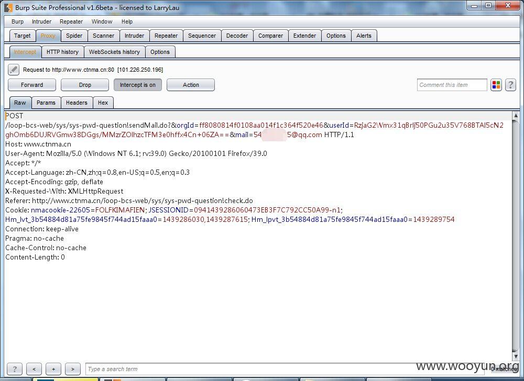Click the User-Agent header line
The height and width of the screenshot is (381, 524).
point(136,153)
